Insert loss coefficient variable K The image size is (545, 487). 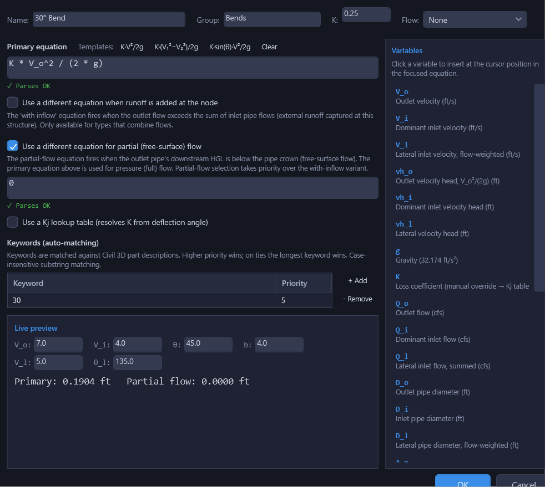[x=398, y=277]
